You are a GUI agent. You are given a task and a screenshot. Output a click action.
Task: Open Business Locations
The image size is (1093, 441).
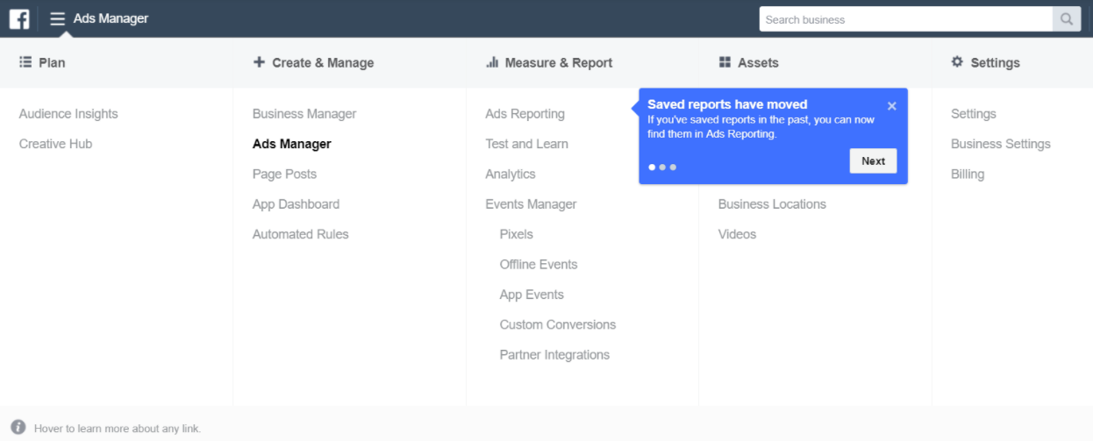tap(772, 204)
